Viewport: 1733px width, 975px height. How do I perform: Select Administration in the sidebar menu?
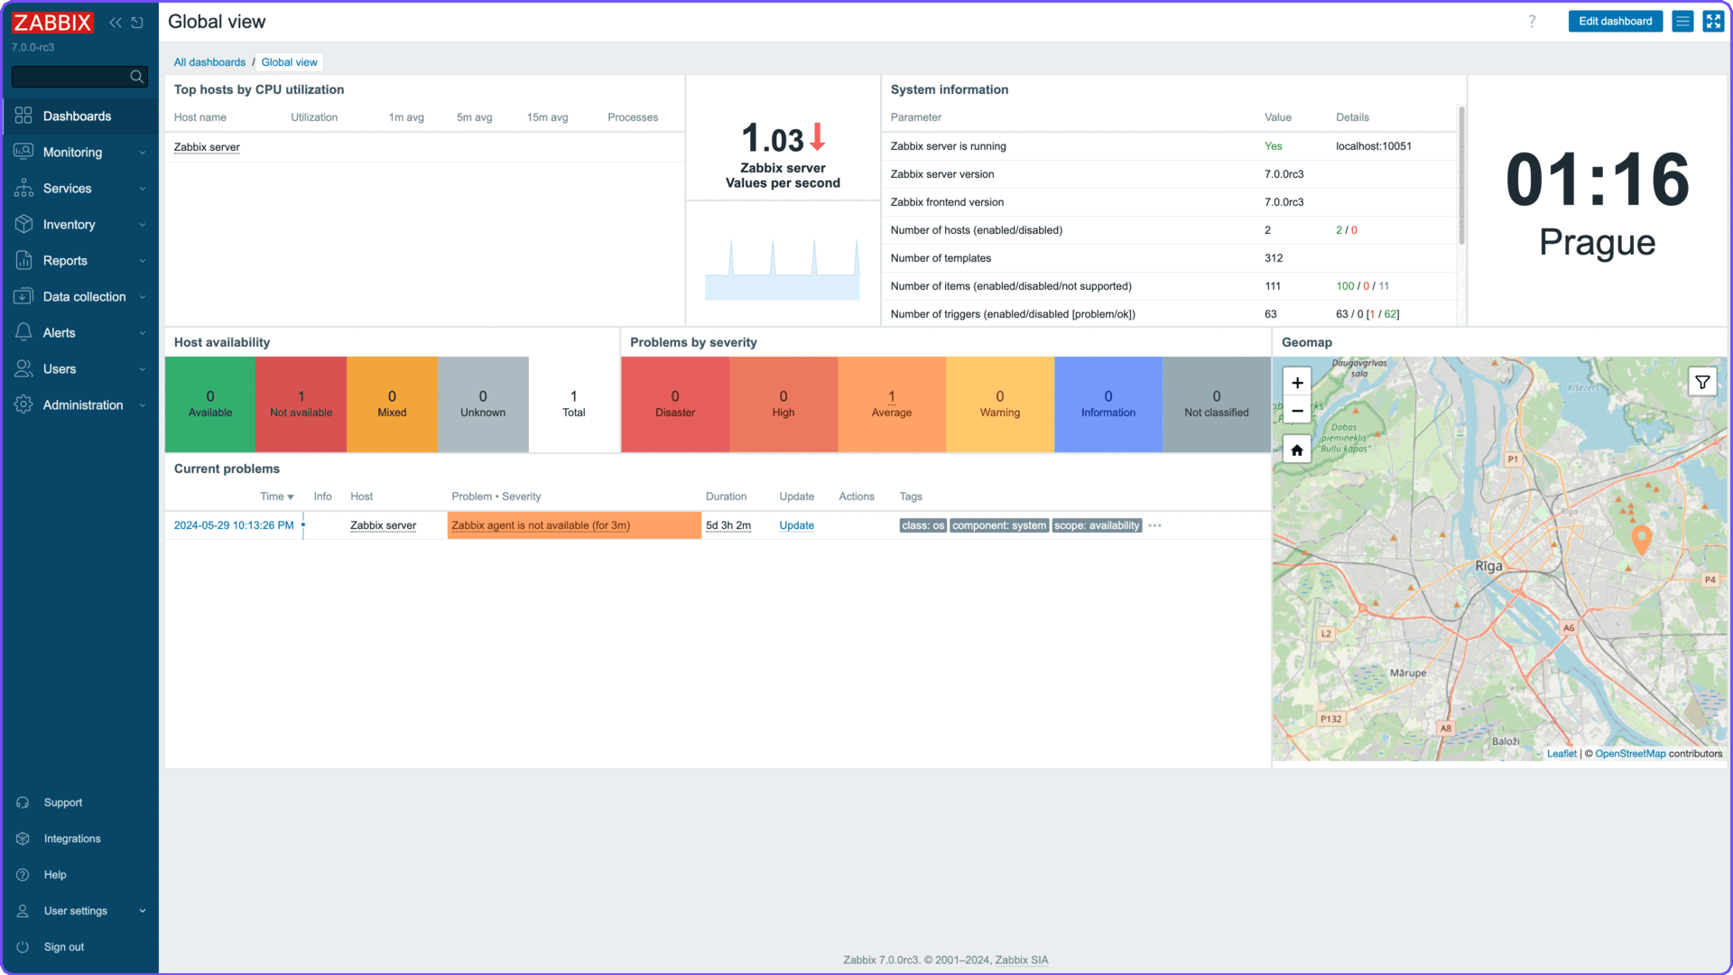point(83,404)
